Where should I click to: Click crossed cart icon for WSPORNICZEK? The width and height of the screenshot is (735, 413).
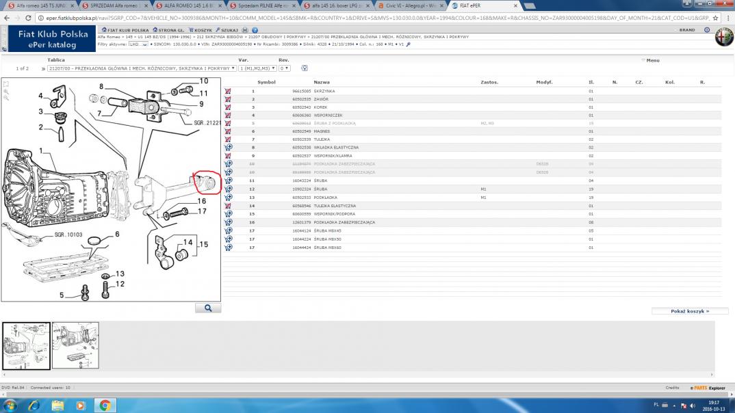coord(228,115)
